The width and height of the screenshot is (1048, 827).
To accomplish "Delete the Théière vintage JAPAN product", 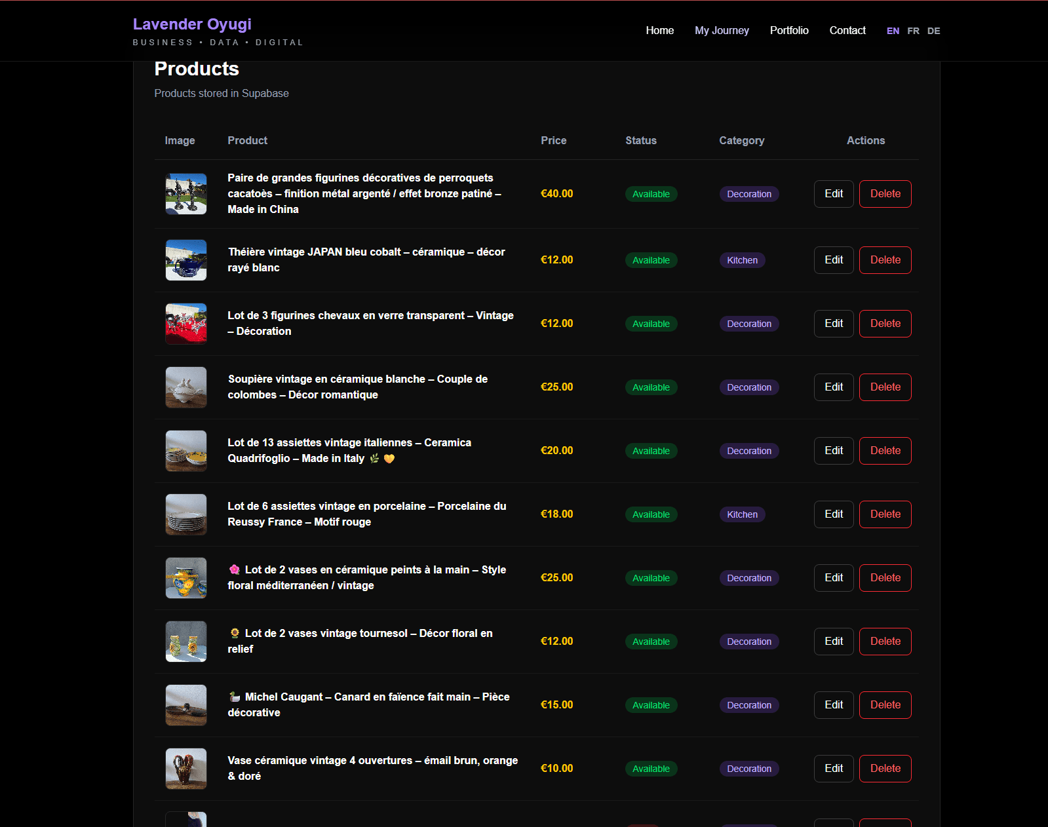I will tap(885, 260).
